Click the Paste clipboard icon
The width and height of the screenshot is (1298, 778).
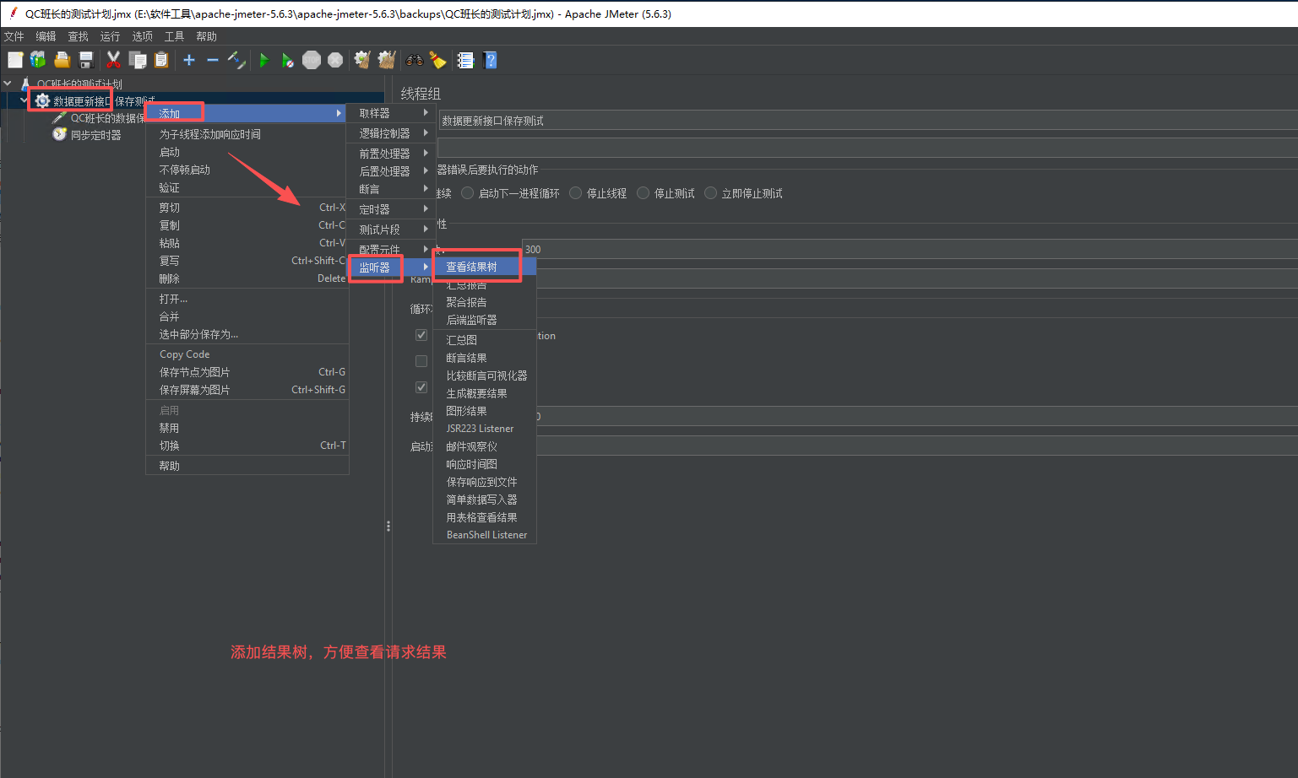pos(161,60)
